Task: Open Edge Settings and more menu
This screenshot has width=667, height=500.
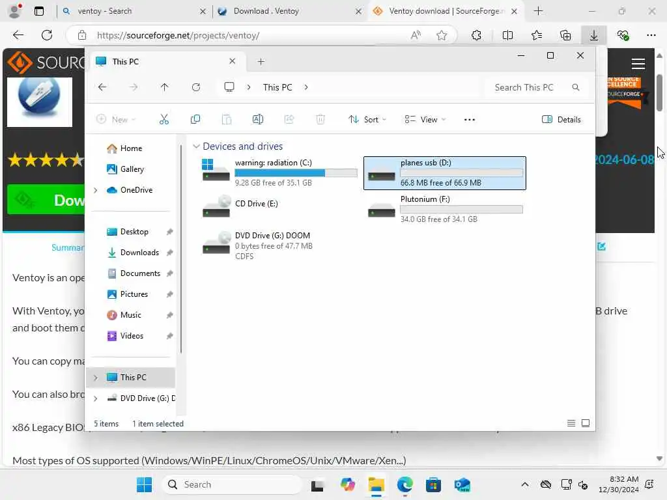Action: coord(651,35)
